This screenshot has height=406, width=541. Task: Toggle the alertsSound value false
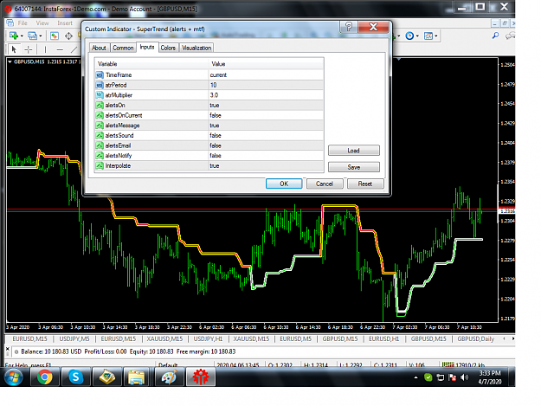tap(266, 135)
